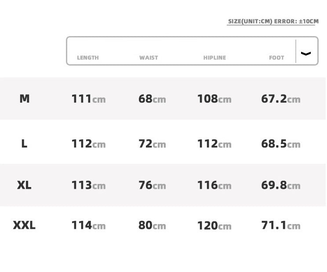Select the LENGTH column header
Screen dimensions: 327x272
(x=88, y=58)
